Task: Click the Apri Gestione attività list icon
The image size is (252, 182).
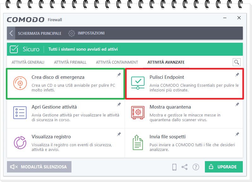Action: click(x=20, y=113)
